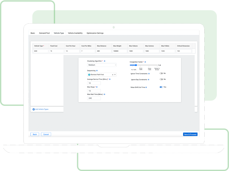Clear Shortest Path First selection with X icon
Image resolution: width=229 pixels, height=171 pixels.
112,74
